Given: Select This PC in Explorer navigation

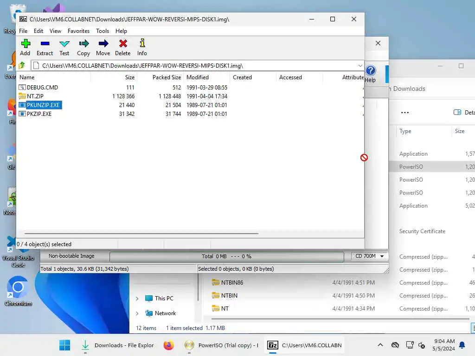Looking at the screenshot, I should click(164, 299).
